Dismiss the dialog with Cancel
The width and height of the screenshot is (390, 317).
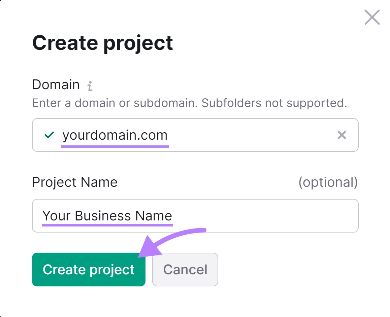pyautogui.click(x=185, y=269)
